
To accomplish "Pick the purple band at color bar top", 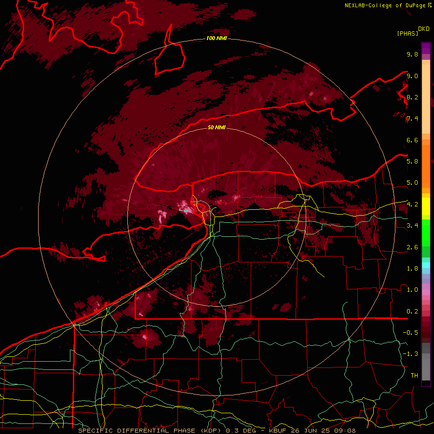I will (426, 48).
